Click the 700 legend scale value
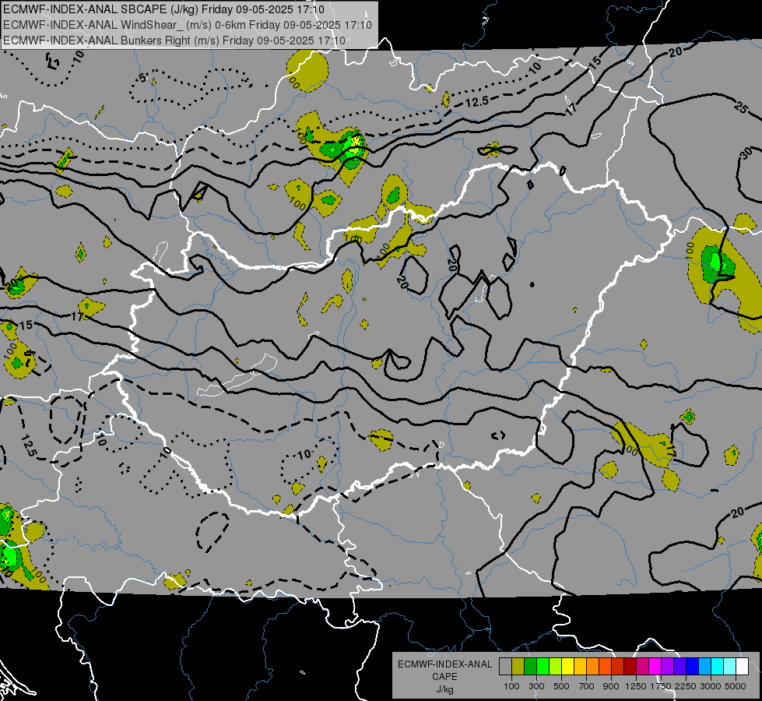Viewport: 762px width, 701px height. tap(587, 686)
